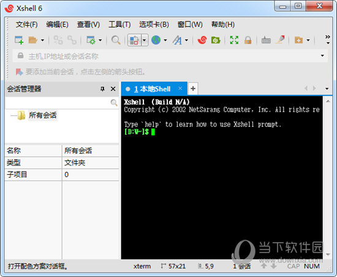Open the 查看(V) menu

(88, 25)
